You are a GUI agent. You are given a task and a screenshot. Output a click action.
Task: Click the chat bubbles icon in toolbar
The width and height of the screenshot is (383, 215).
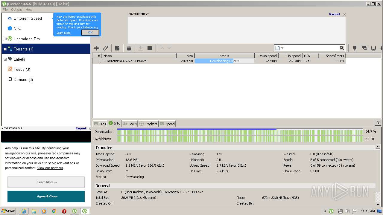click(364, 48)
